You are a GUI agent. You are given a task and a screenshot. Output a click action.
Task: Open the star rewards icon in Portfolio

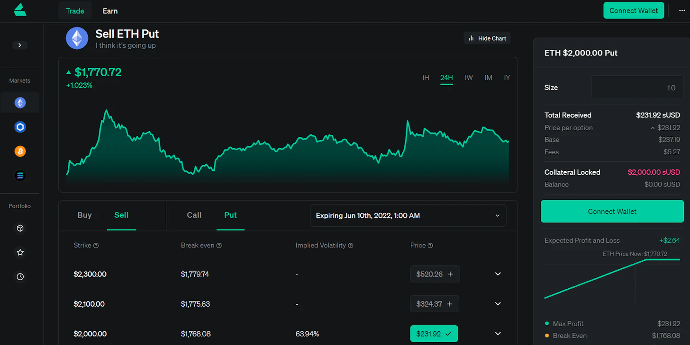(x=20, y=253)
